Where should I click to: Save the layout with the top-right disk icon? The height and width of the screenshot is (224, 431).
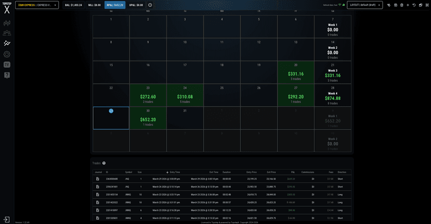(x=396, y=5)
